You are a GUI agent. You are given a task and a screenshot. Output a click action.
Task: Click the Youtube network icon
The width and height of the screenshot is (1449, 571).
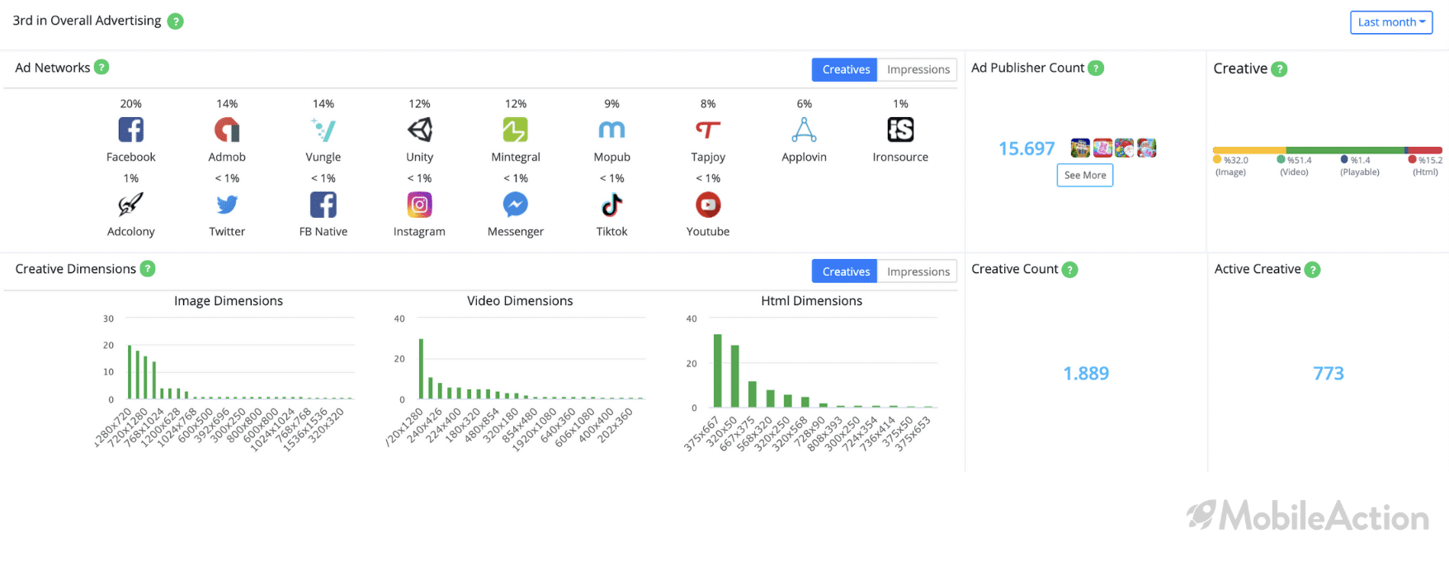click(x=708, y=205)
